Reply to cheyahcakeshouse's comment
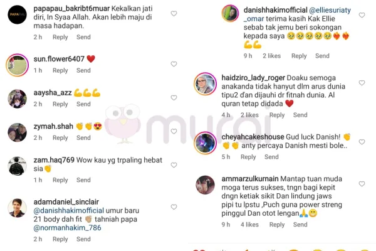The width and height of the screenshot is (376, 251). tap(248, 157)
